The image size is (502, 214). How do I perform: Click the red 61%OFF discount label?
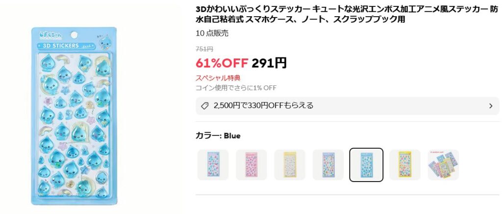[222, 63]
